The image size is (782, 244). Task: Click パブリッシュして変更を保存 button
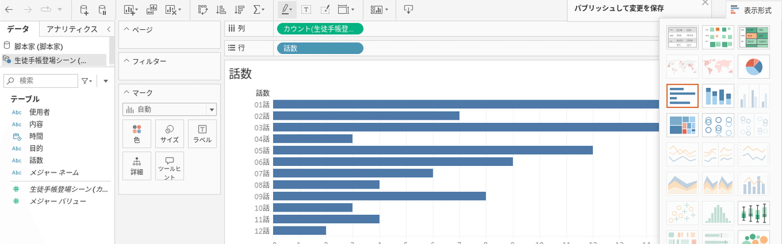tap(619, 8)
